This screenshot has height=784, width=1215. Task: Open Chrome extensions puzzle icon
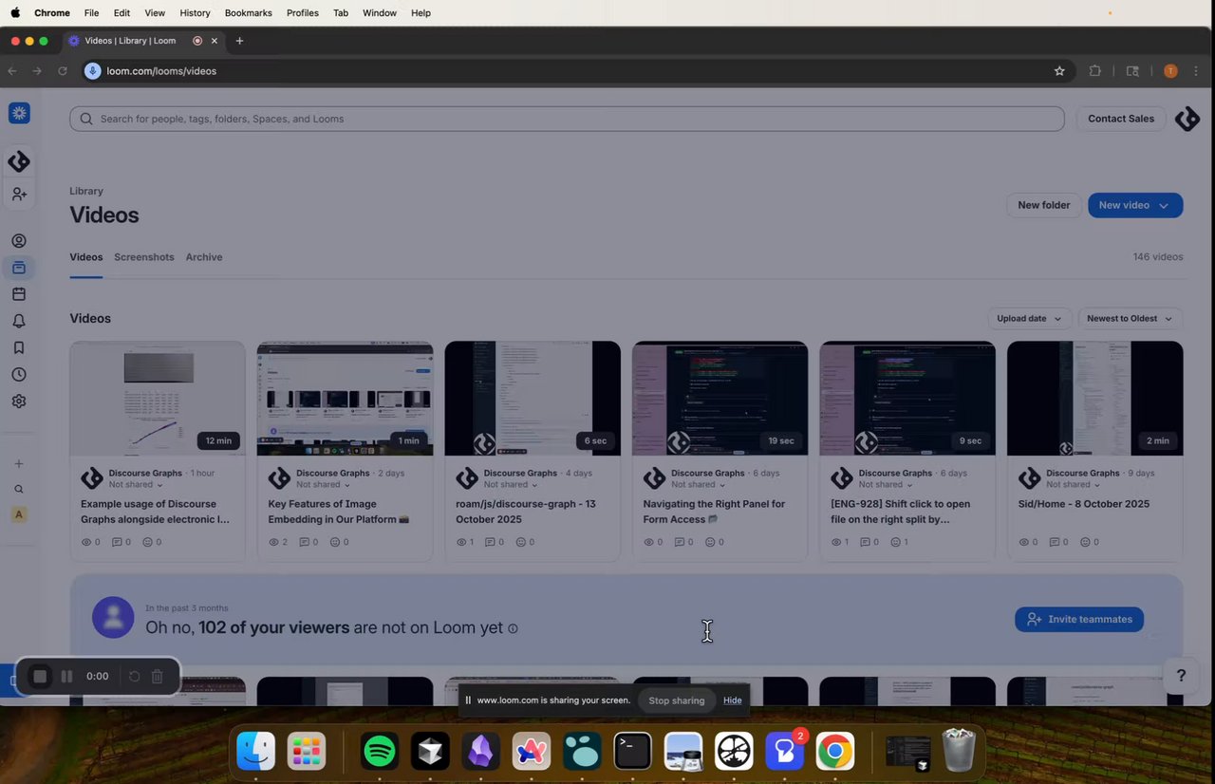pyautogui.click(x=1094, y=71)
